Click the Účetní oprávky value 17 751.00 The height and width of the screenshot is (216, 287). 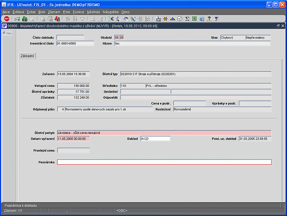pos(74,91)
